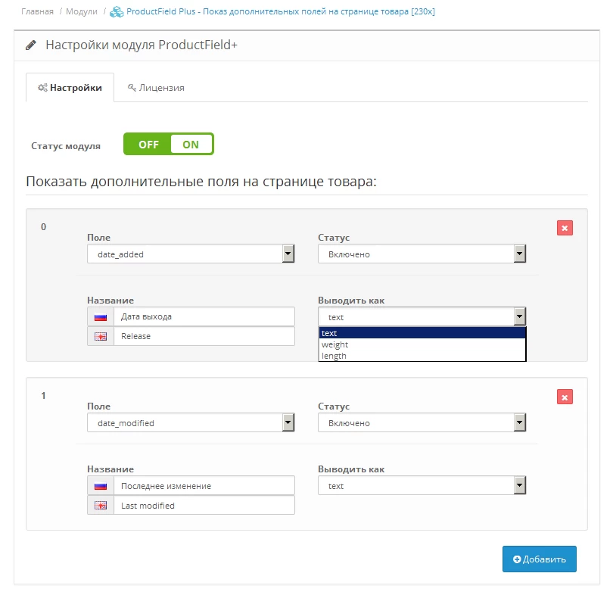The width and height of the screenshot is (613, 598).
Task: Click the blue Добавить button
Action: click(x=539, y=559)
